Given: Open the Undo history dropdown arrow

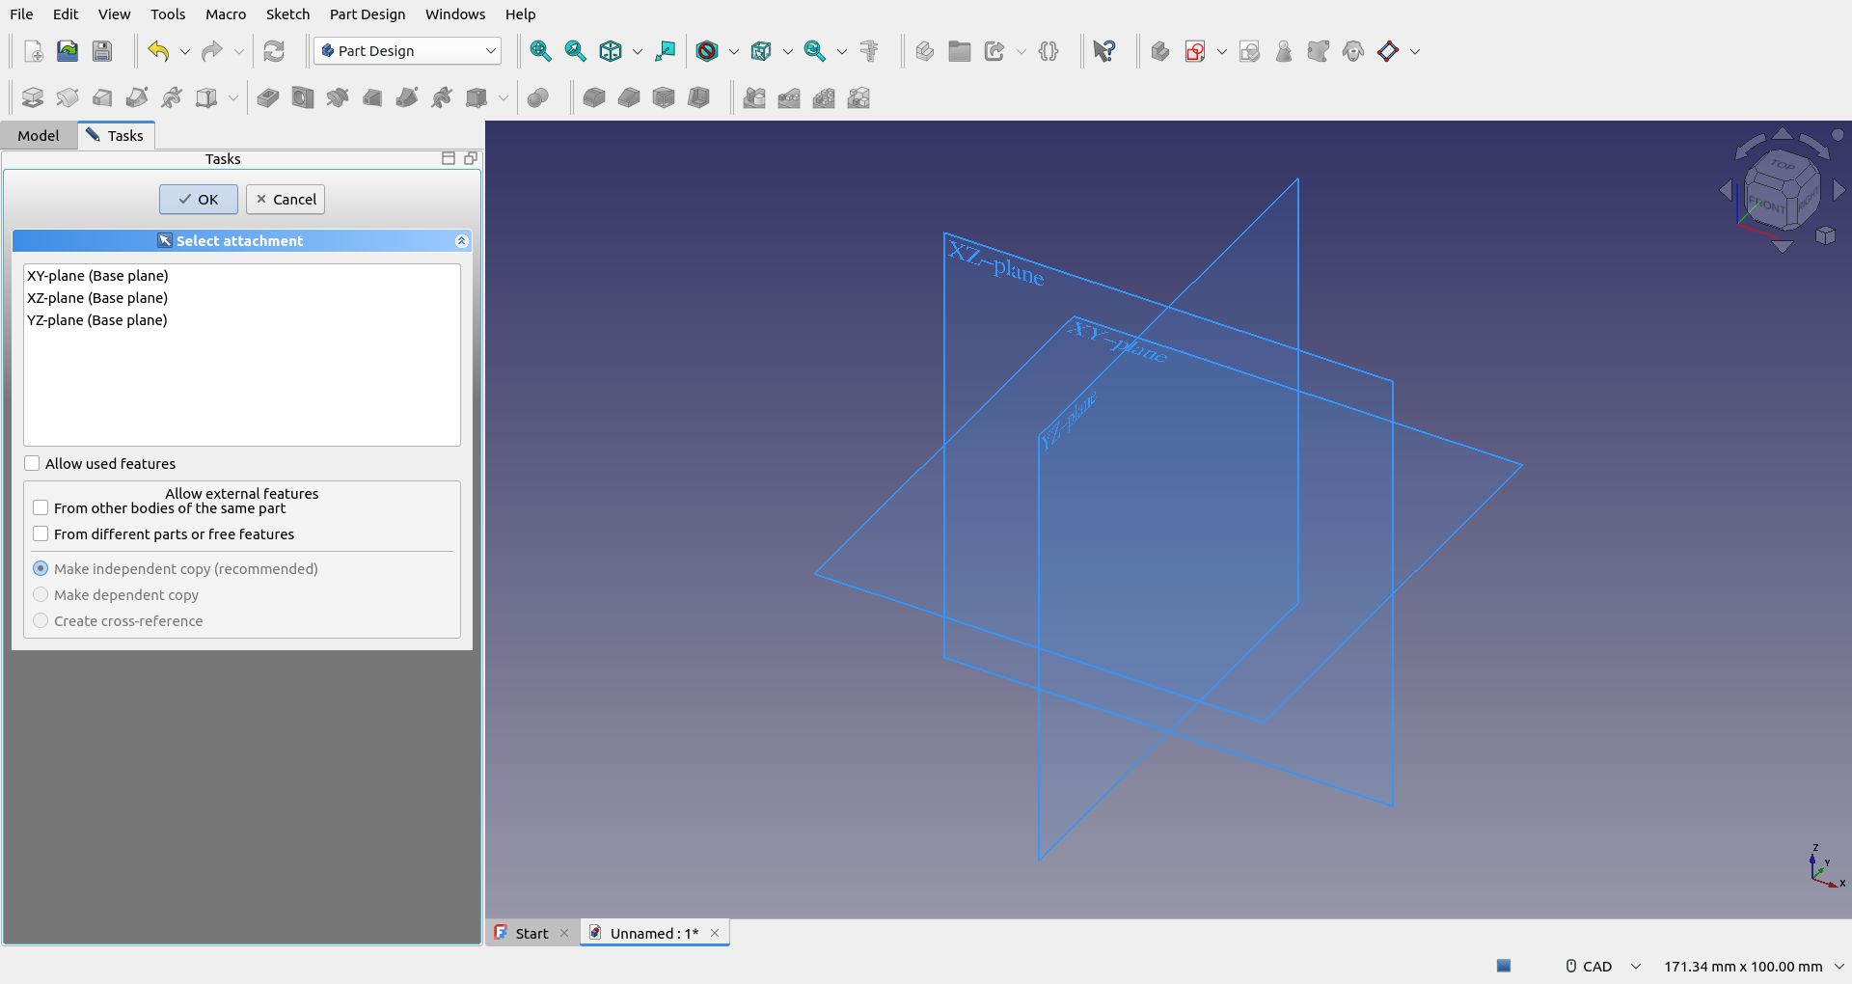Looking at the screenshot, I should (185, 51).
